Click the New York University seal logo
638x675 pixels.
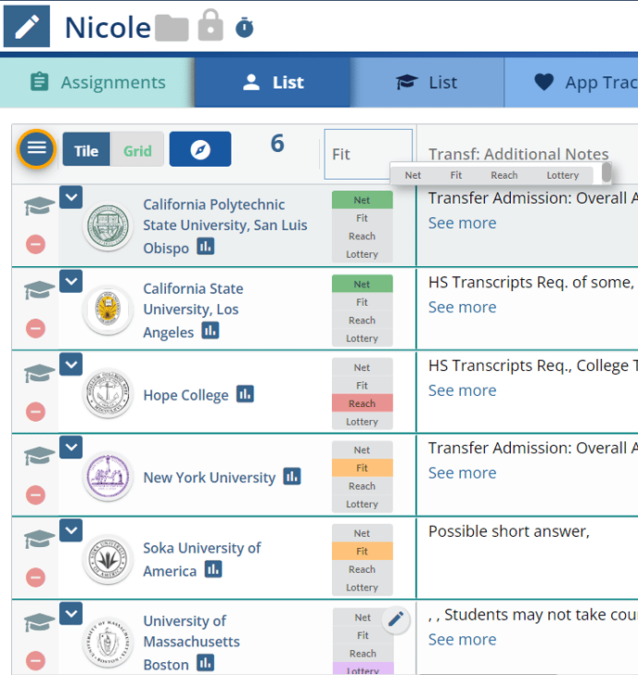(x=108, y=477)
